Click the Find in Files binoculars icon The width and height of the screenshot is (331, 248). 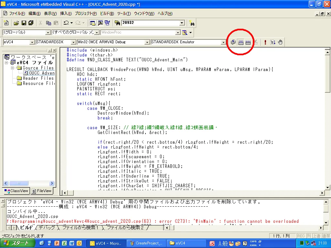(x=117, y=23)
